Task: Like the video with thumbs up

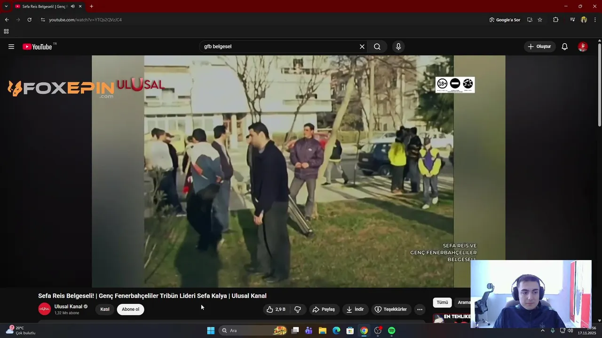Action: coord(276,309)
